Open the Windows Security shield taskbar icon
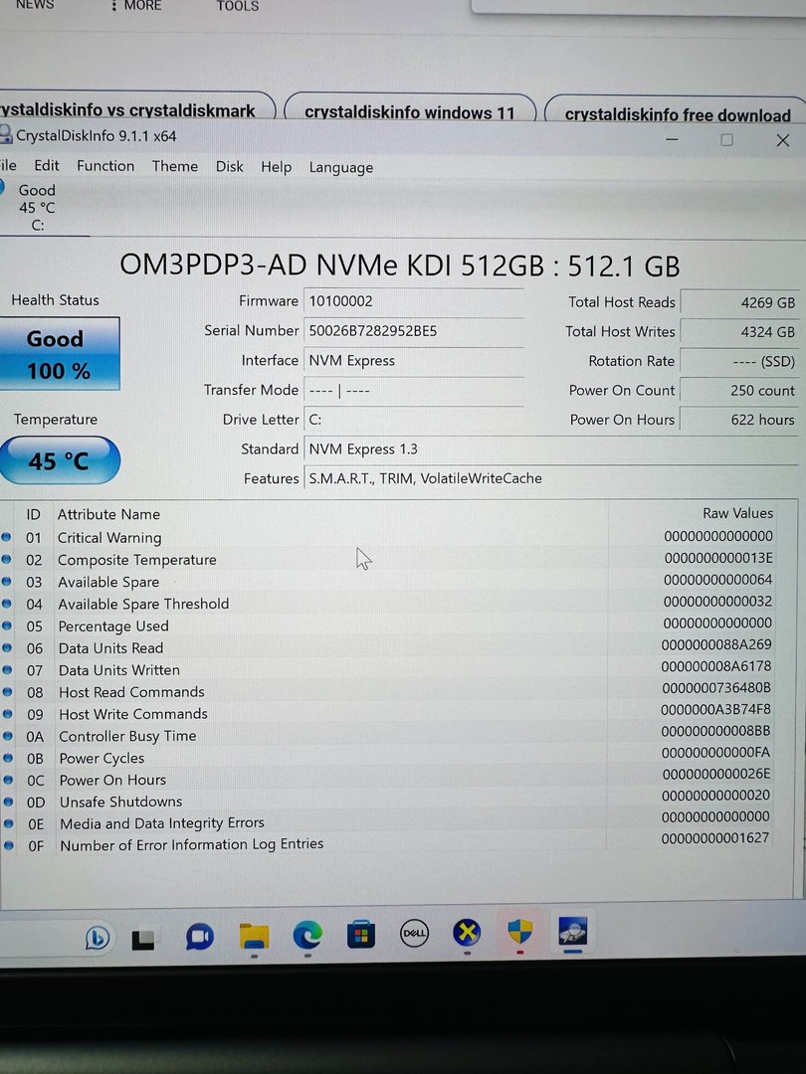 (x=519, y=931)
